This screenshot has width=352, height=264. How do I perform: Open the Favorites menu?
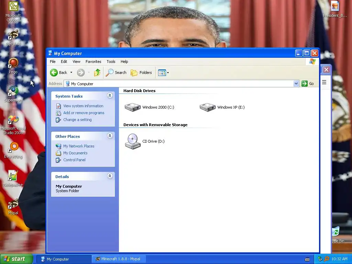(93, 62)
